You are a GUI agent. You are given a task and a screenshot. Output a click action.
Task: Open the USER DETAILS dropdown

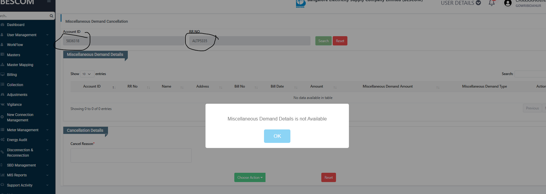click(x=461, y=3)
